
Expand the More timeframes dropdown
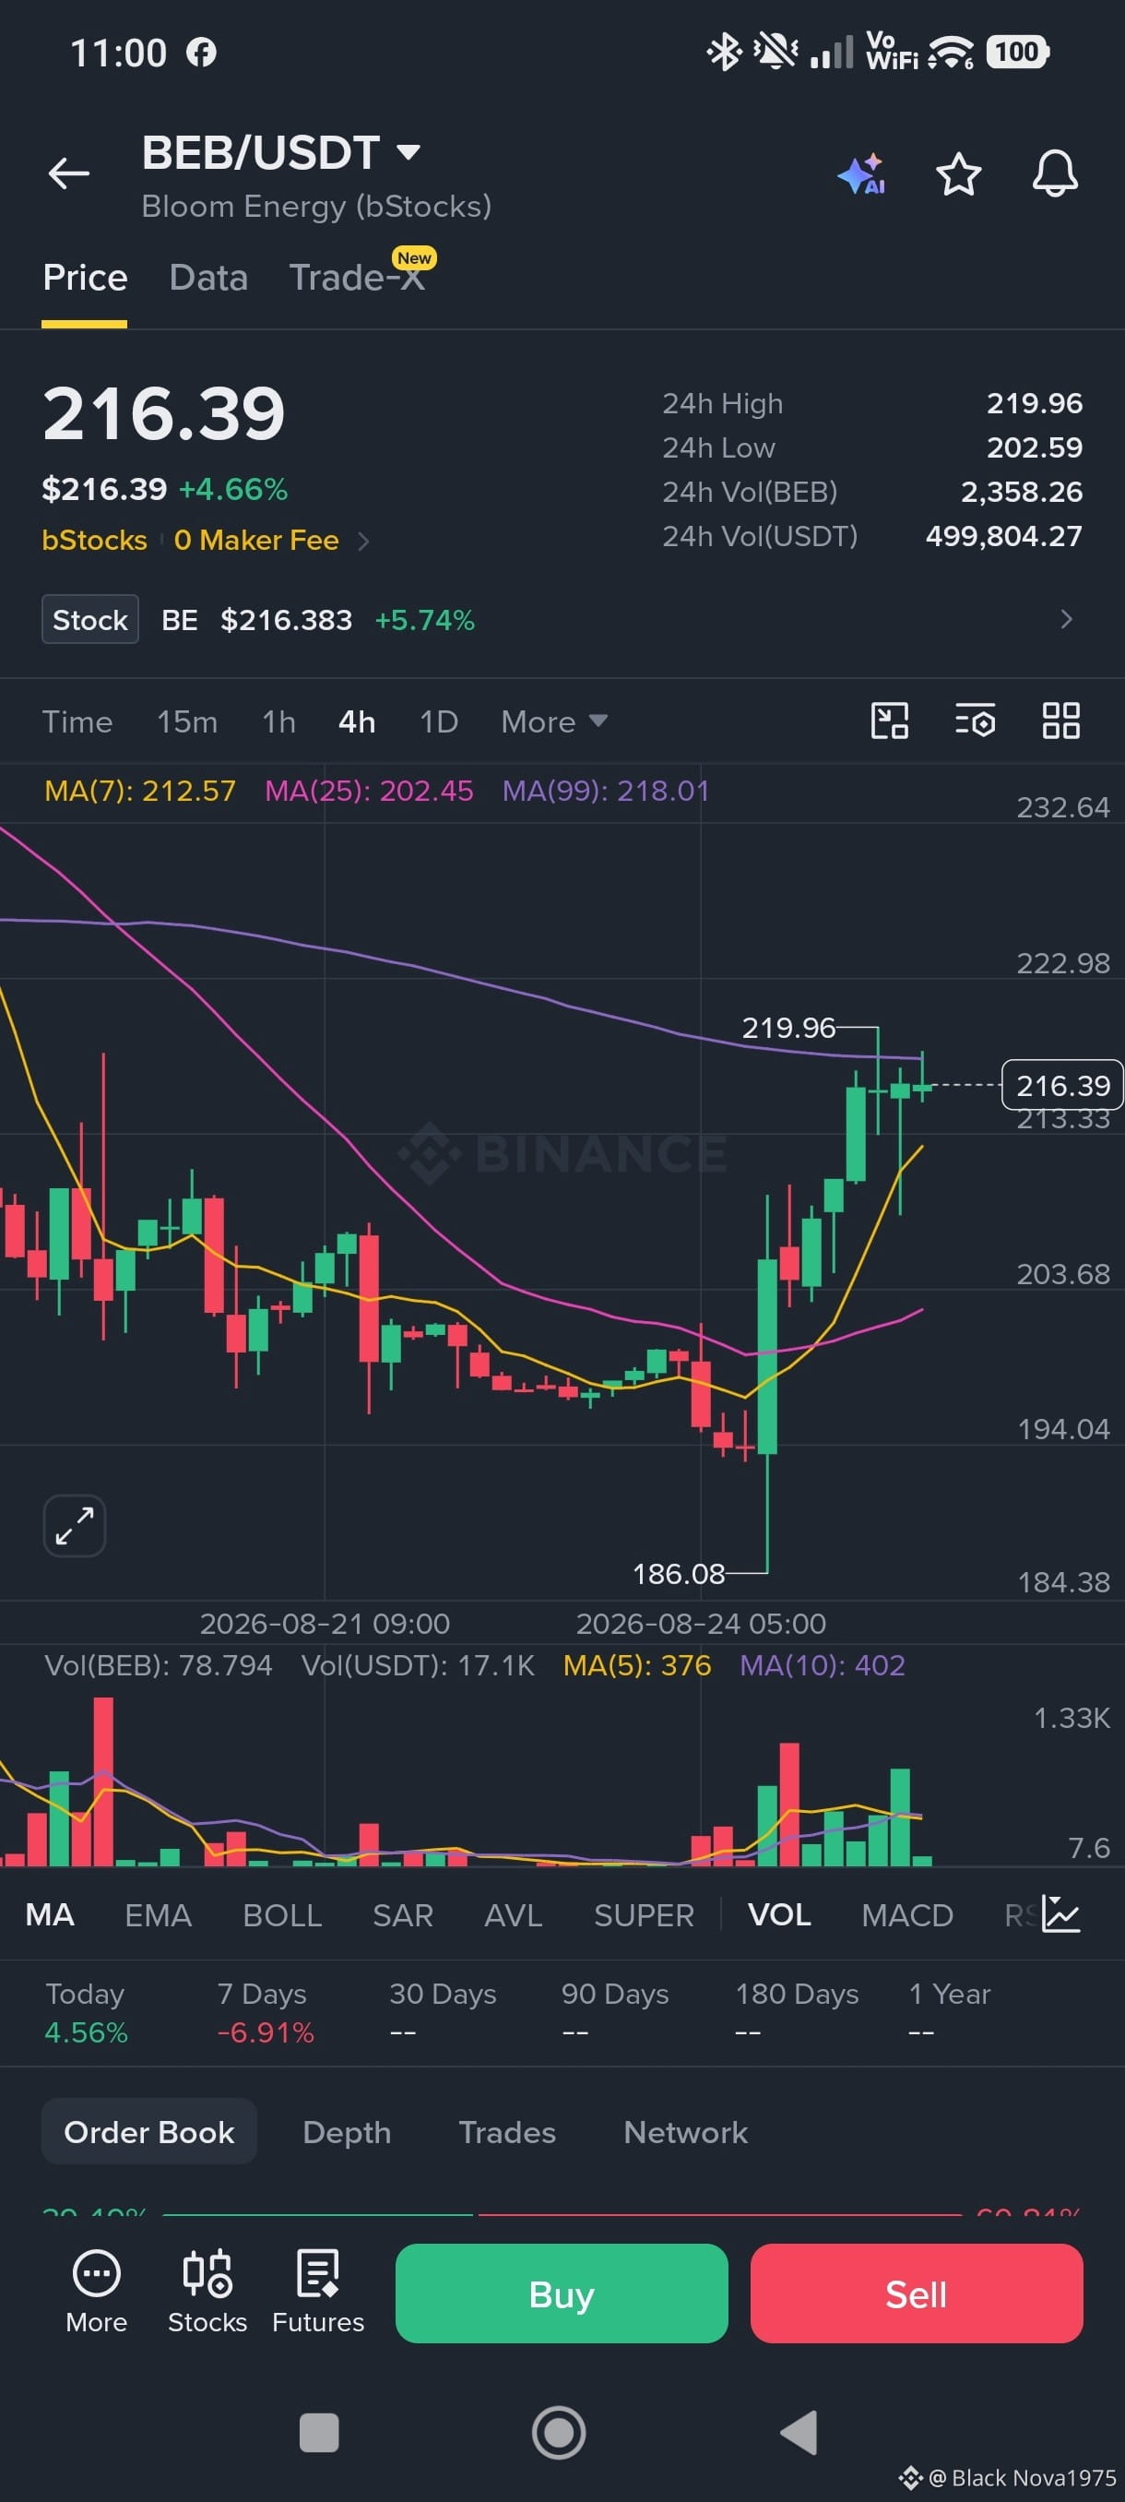[553, 721]
